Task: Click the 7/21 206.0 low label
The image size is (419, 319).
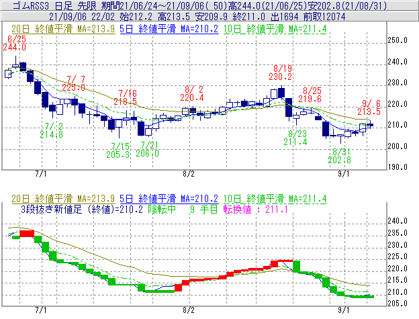Action: pyautogui.click(x=148, y=149)
